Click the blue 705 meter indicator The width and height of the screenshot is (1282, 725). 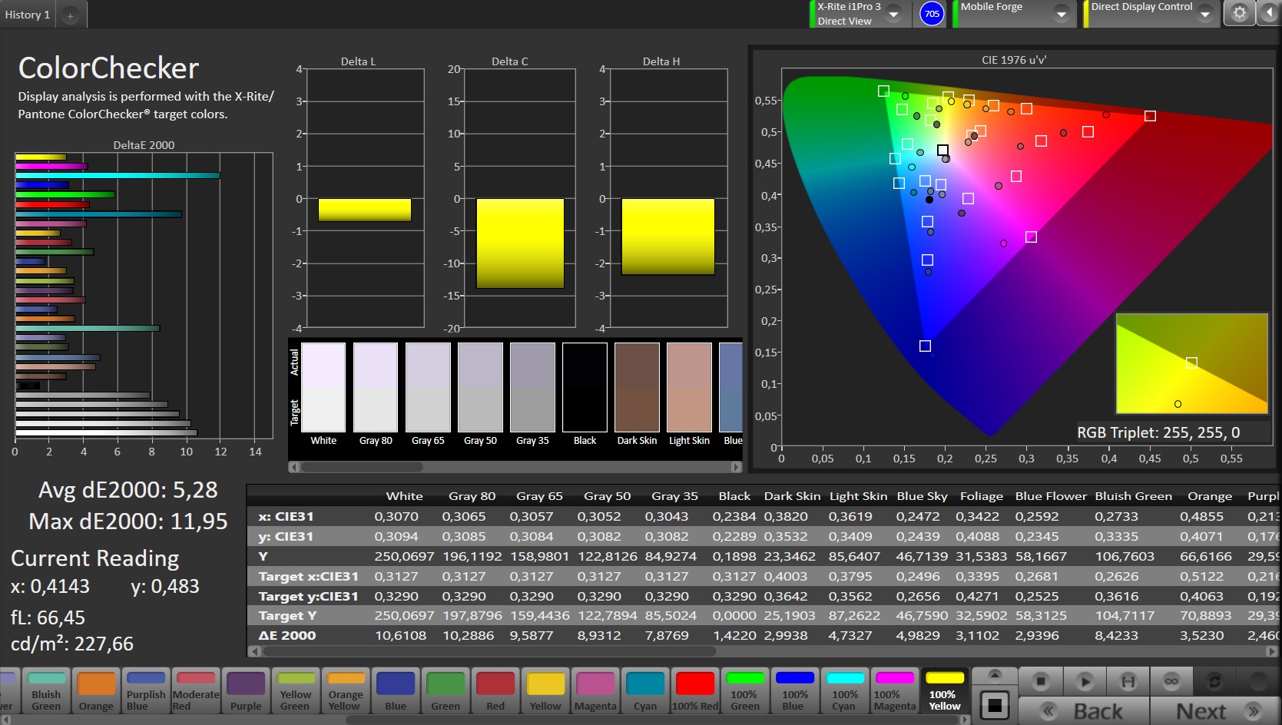point(931,14)
